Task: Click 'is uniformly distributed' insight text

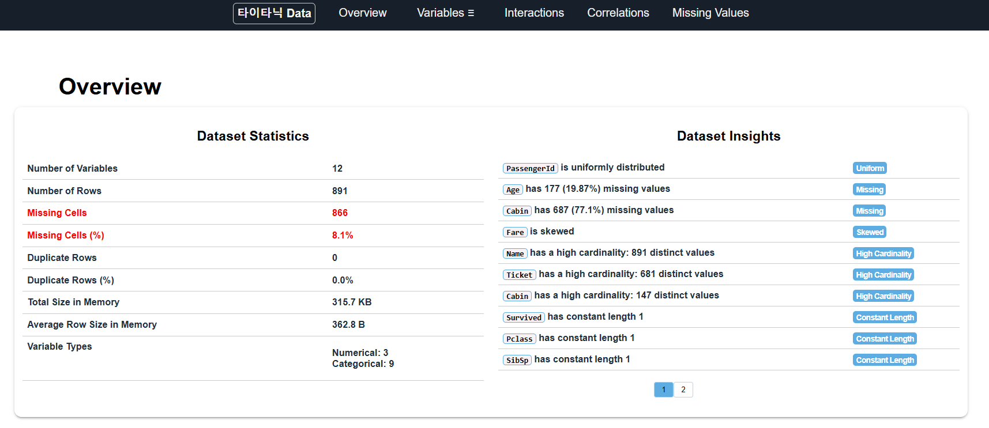Action: point(612,168)
